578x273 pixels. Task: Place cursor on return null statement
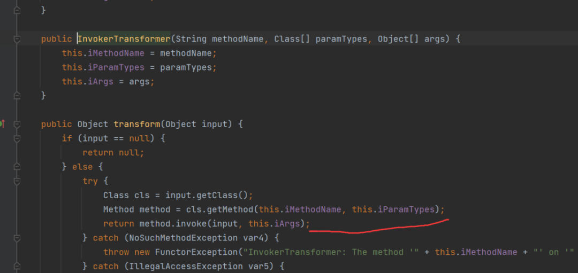[113, 152]
